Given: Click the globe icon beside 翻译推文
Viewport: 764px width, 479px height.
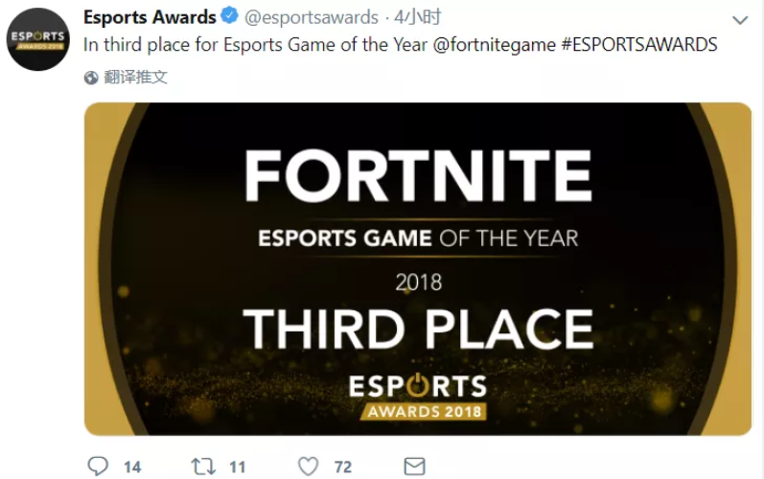Looking at the screenshot, I should point(91,78).
